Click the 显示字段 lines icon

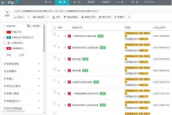pos(100,17)
